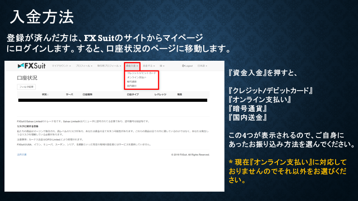Image resolution: width=358 pixels, height=201 pixels.
Task: Click the レバレッジ column header
Action: 160,94
